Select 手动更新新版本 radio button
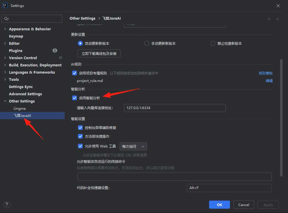 pyautogui.click(x=146, y=44)
